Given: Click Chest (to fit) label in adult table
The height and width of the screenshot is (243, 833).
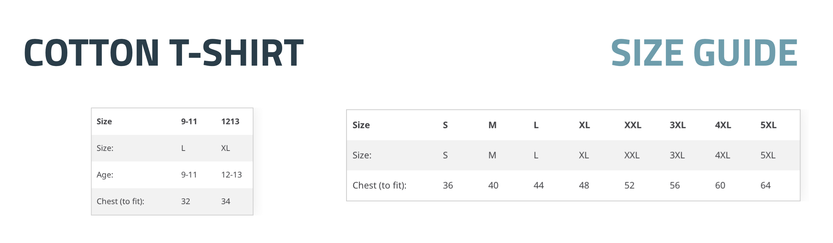Looking at the screenshot, I should pyautogui.click(x=379, y=185).
